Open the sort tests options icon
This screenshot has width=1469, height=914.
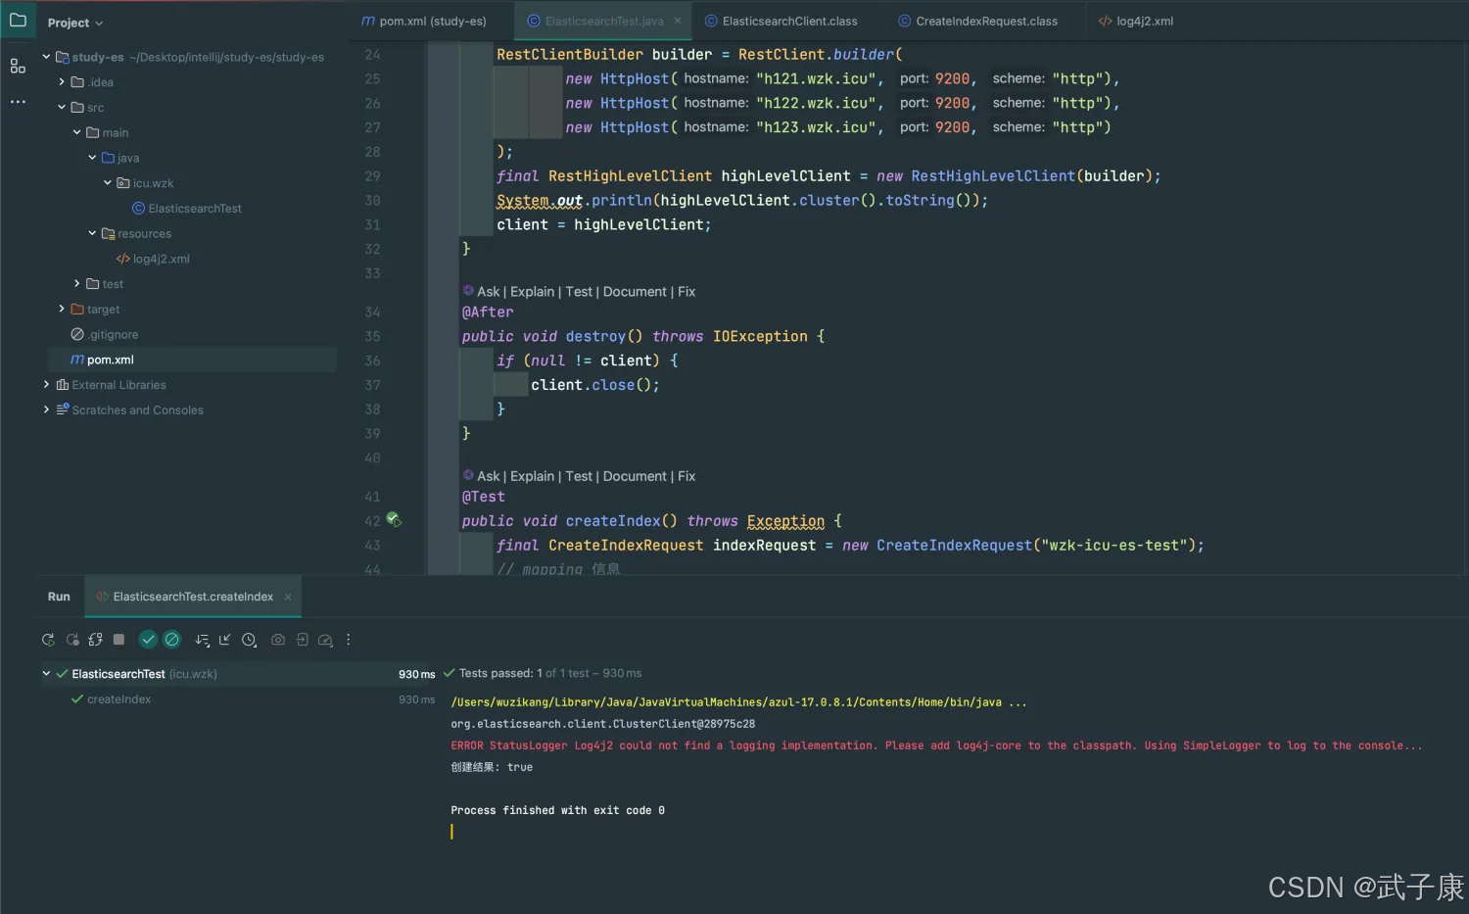202,640
